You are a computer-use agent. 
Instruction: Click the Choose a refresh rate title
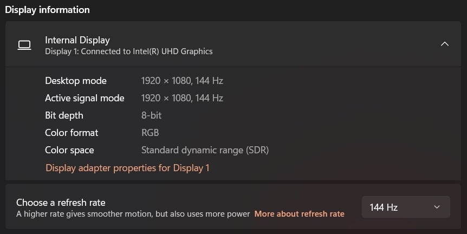61,203
